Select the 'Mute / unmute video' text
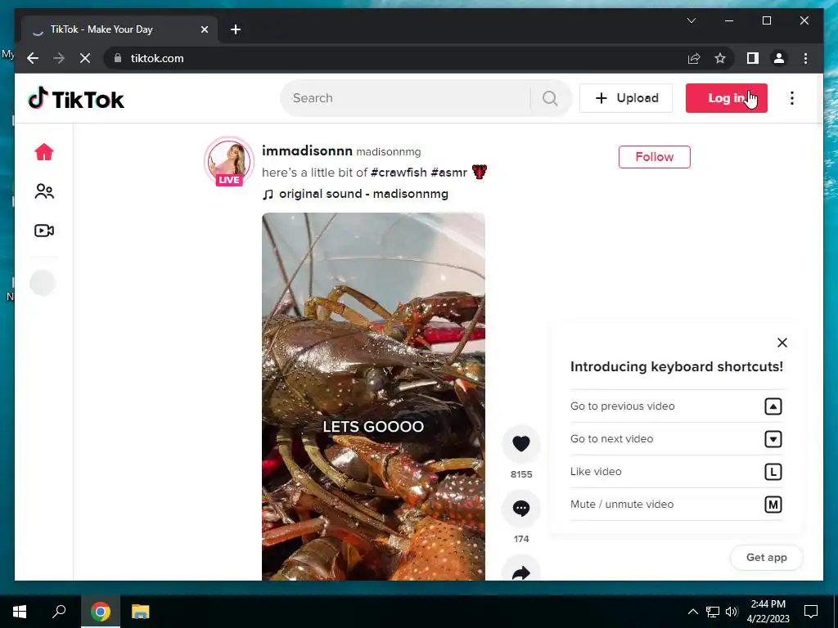Image resolution: width=838 pixels, height=628 pixels. 622,504
